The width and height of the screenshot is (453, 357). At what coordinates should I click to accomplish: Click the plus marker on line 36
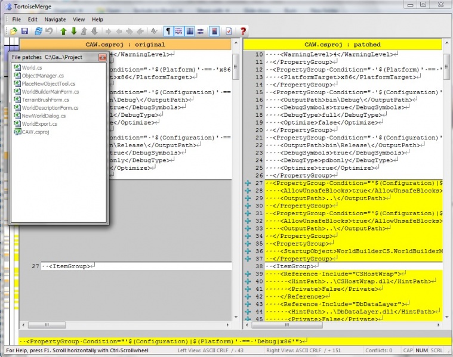coord(248,251)
